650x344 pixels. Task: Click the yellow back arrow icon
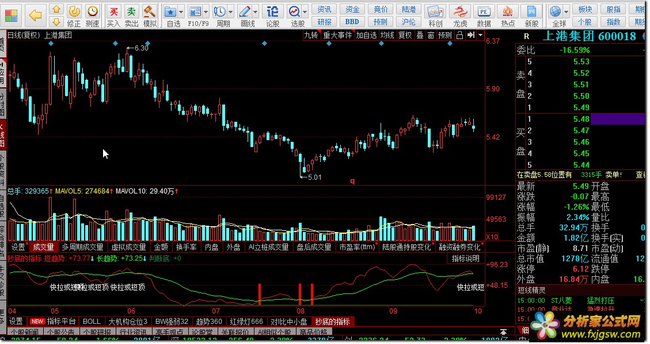[36, 16]
